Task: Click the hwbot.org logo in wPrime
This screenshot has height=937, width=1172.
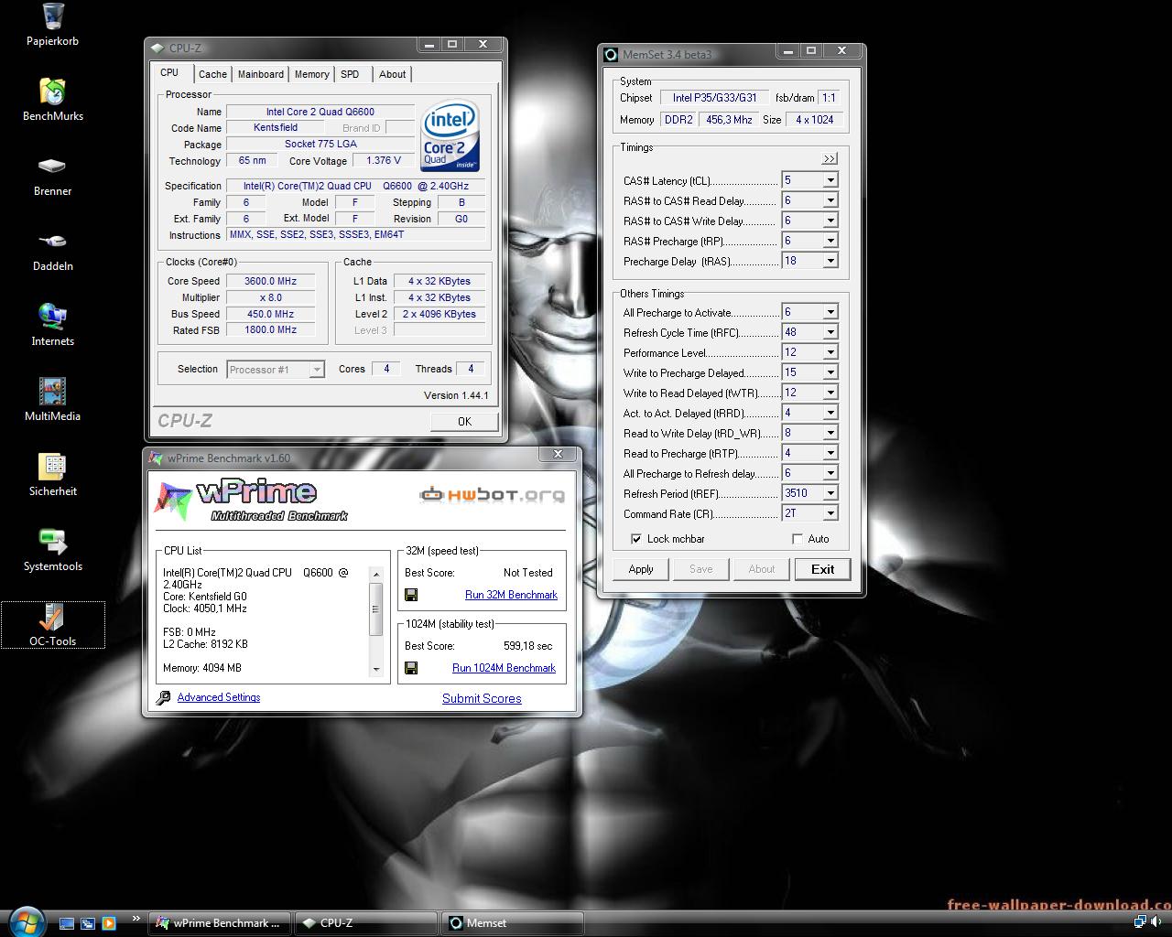Action: pyautogui.click(x=493, y=495)
